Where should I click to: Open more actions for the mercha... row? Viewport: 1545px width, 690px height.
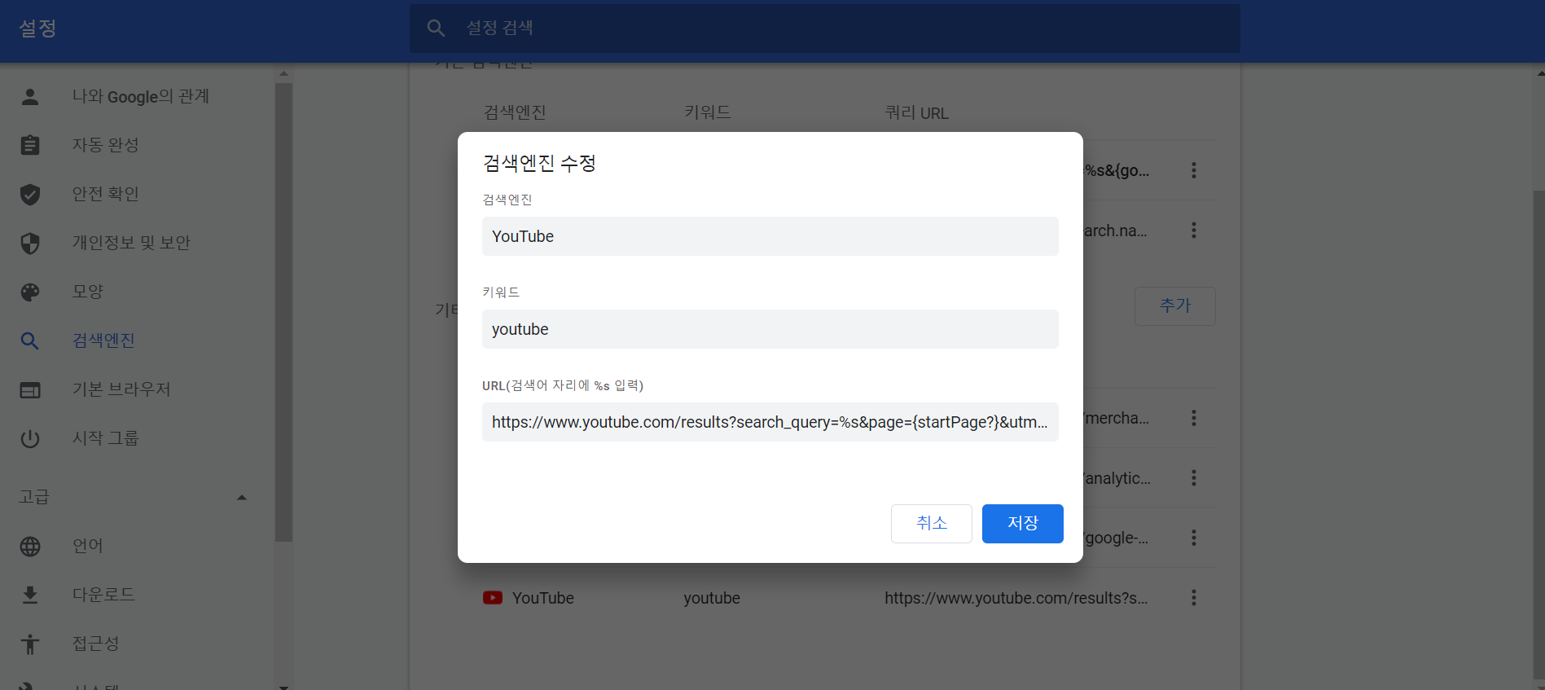[x=1194, y=418]
